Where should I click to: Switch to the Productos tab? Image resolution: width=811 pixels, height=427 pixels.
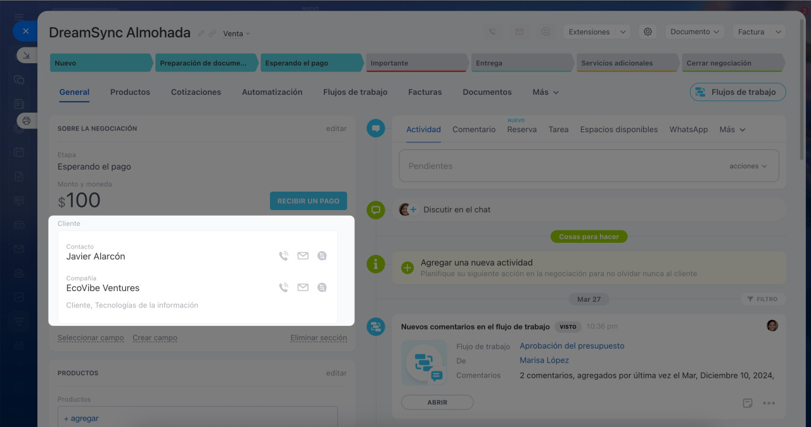(130, 92)
